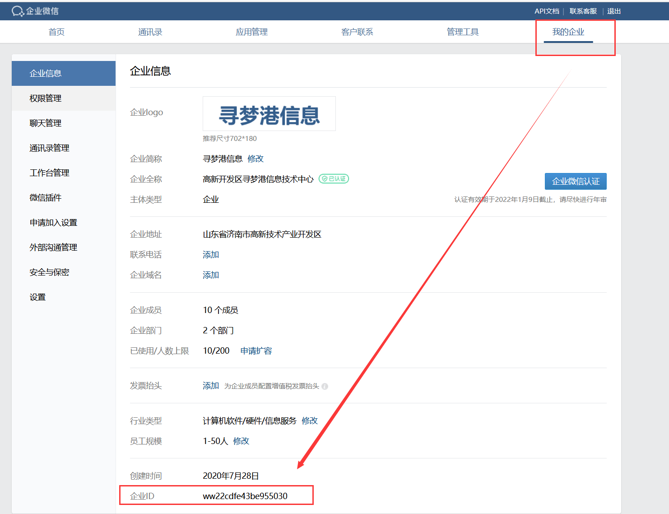Open 外部沟通管理 in sidebar
Viewport: 669px width, 514px height.
[x=64, y=247]
